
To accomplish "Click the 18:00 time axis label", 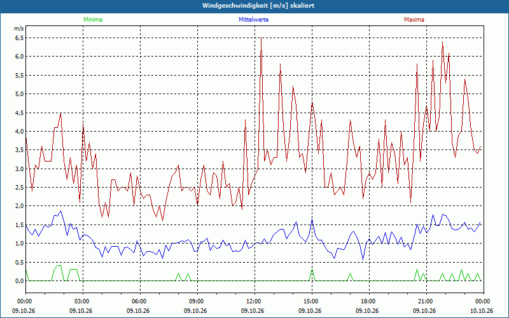I will coord(370,301).
